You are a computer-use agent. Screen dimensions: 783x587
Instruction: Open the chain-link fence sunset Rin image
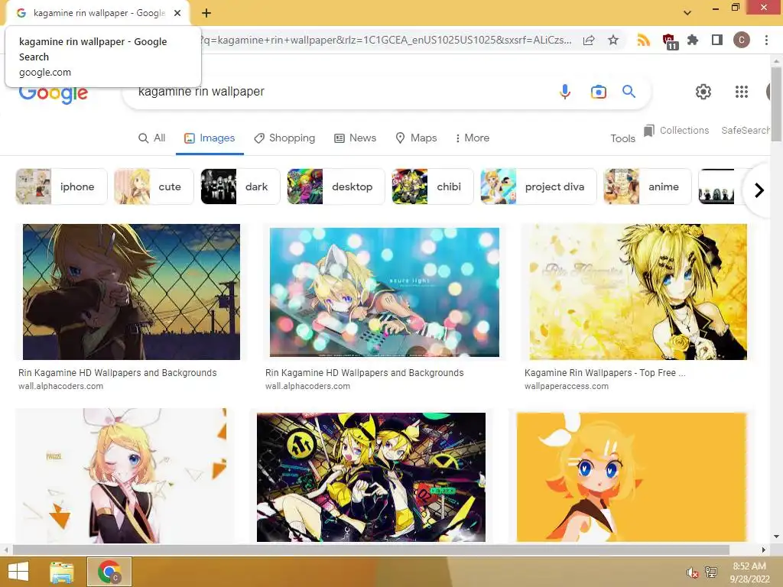click(x=132, y=292)
